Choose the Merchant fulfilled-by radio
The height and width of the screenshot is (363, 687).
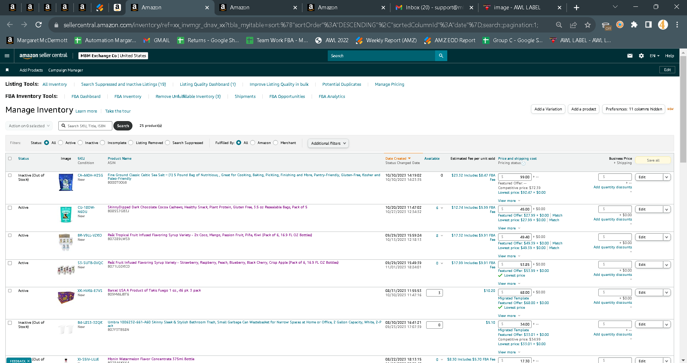coord(276,143)
